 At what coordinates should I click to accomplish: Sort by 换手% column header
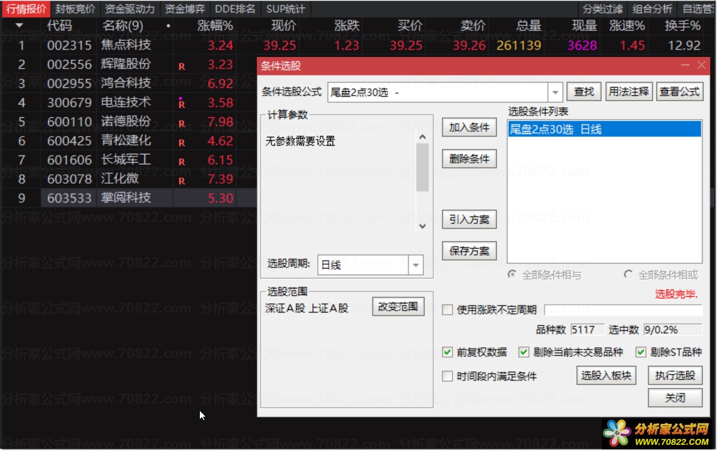[x=683, y=25]
